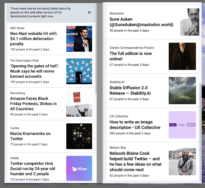Open 'Opening the gates of hell' Musk headline
This screenshot has height=188, width=205.
click(x=34, y=71)
